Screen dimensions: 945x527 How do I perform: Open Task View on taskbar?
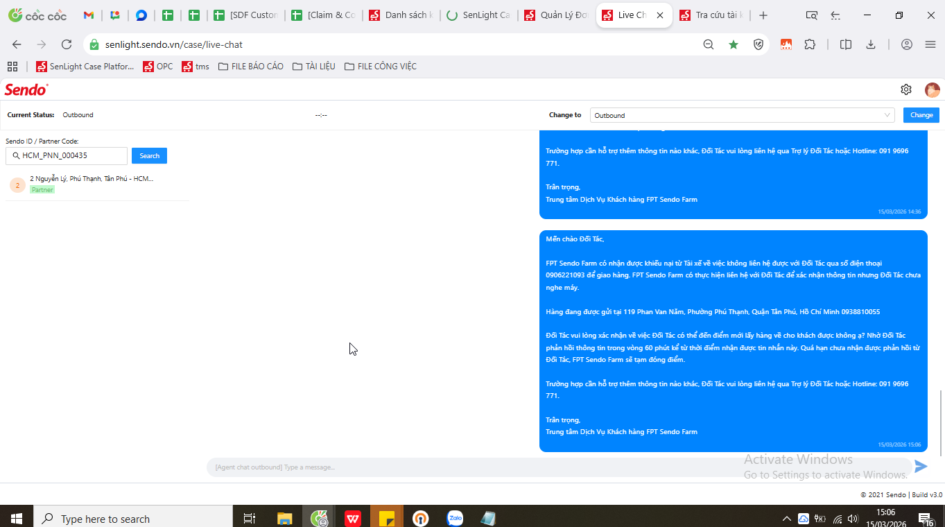point(250,518)
